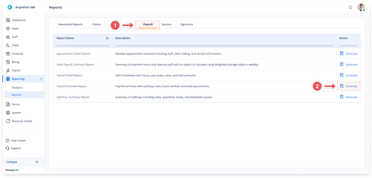The width and height of the screenshot is (372, 178).
Task: Click the Payroll icon in sidebar
Action: (x=8, y=71)
